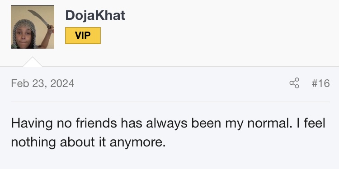Visit the DojaKhat username profile link
The width and height of the screenshot is (339, 169).
click(95, 15)
